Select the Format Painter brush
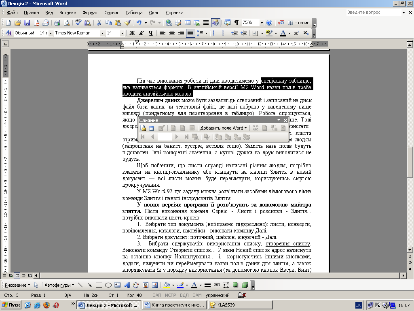The image size is (414, 311). pyautogui.click(x=127, y=23)
